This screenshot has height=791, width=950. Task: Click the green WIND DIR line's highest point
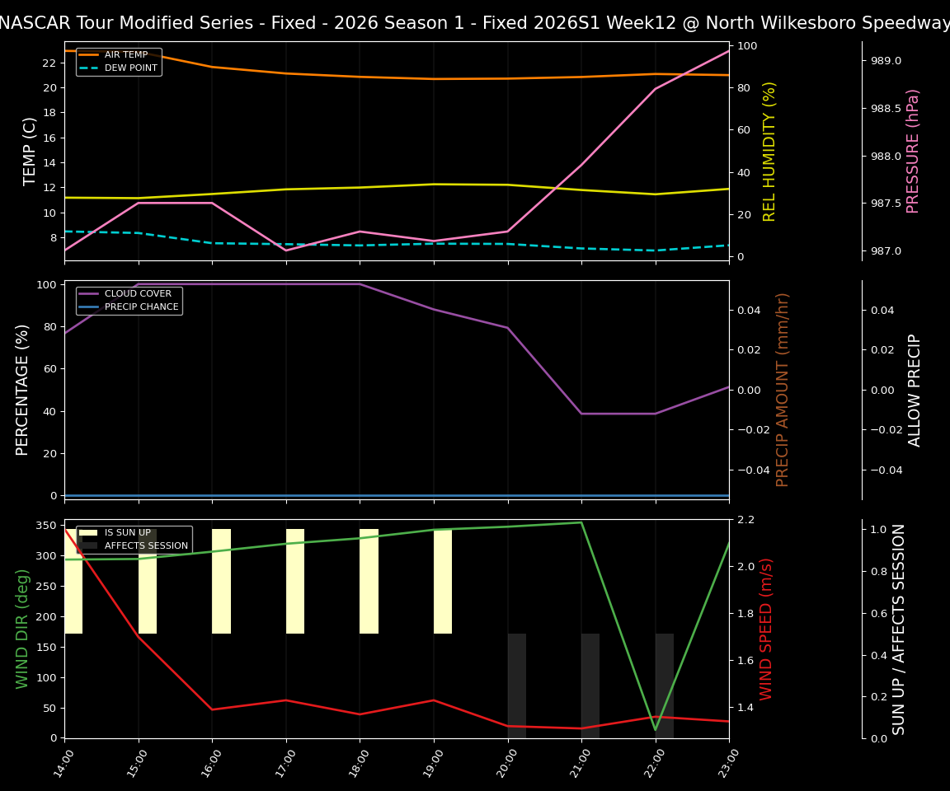pos(580,522)
